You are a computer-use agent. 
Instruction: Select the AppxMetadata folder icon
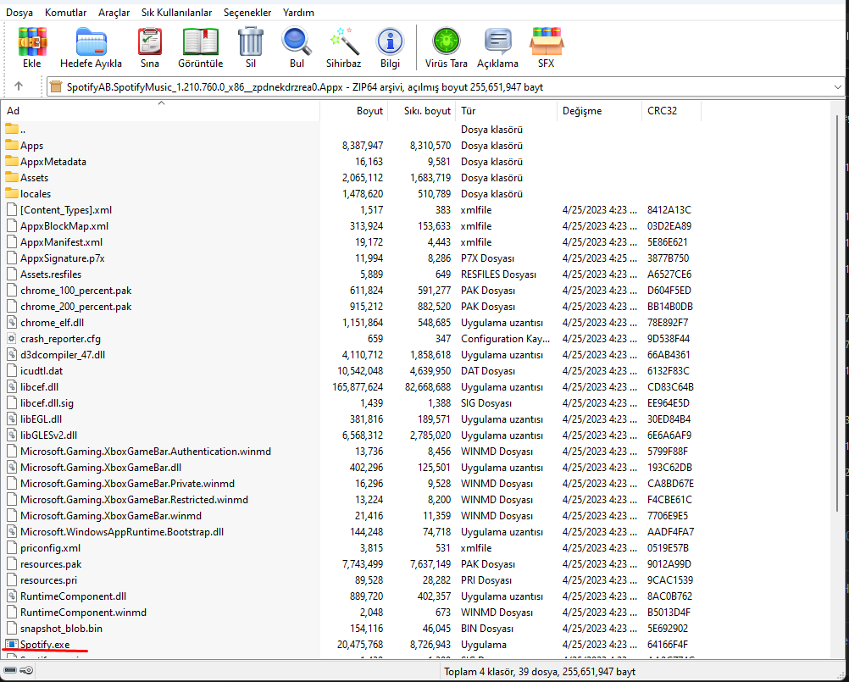pos(11,161)
